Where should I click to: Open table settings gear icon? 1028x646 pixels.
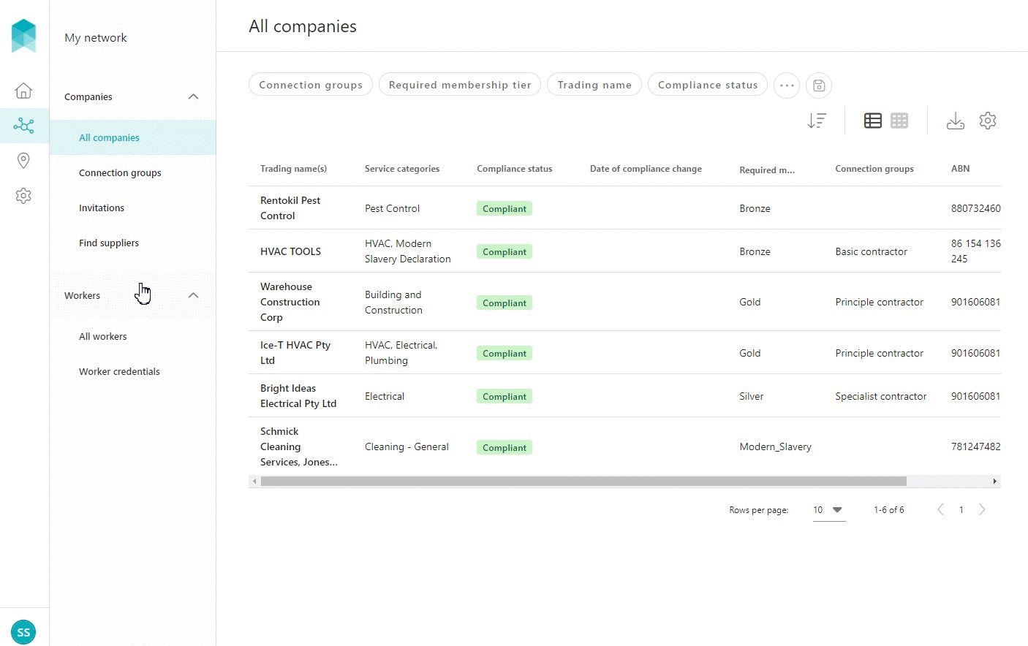[988, 121]
